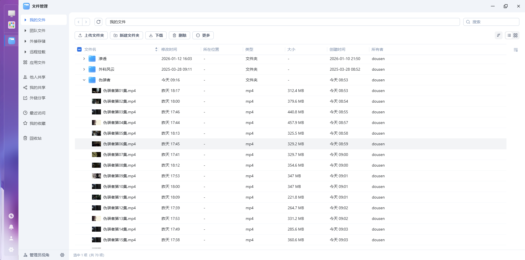Expand the 外科风云 folder
The height and width of the screenshot is (260, 525).
tap(84, 69)
